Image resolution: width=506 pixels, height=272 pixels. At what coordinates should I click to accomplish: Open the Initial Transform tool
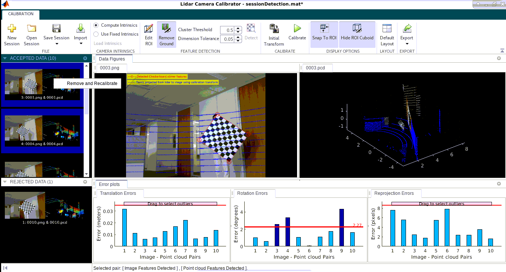coord(274,33)
